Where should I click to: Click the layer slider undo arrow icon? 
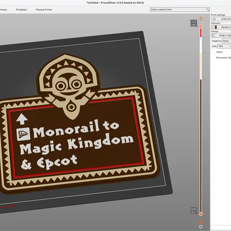(x=201, y=18)
